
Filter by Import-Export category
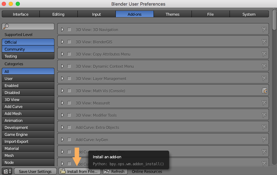click(x=28, y=141)
